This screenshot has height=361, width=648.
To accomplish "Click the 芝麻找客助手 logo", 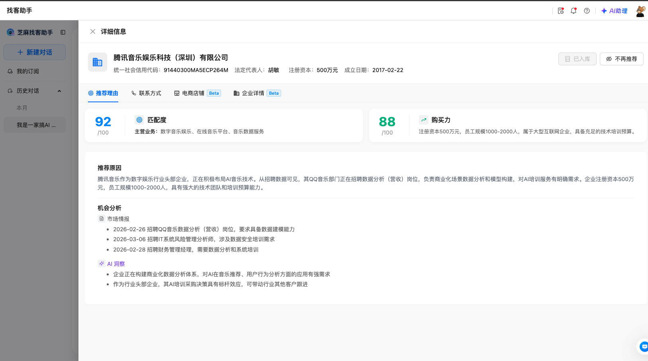I will pos(10,32).
